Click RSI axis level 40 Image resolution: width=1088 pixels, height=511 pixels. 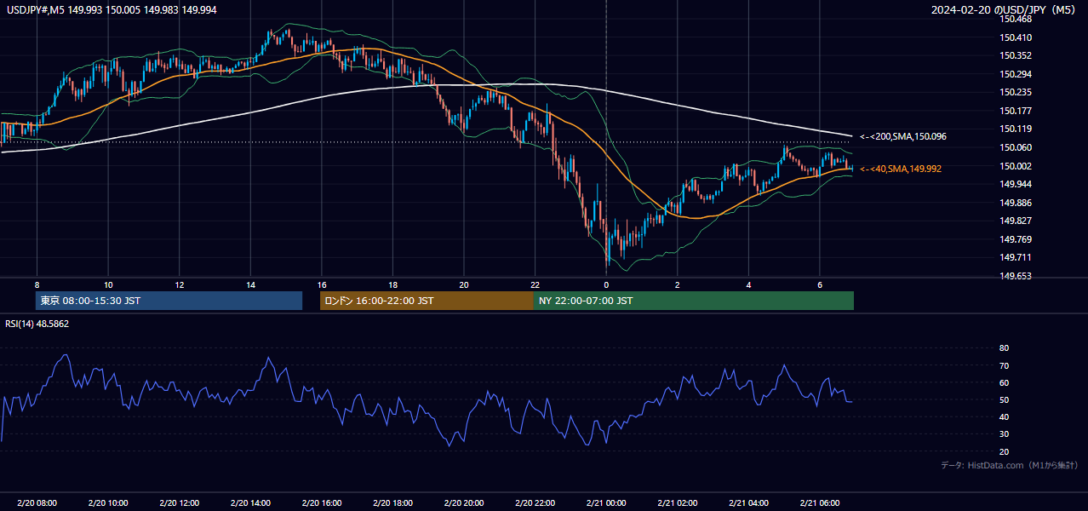tap(1004, 416)
